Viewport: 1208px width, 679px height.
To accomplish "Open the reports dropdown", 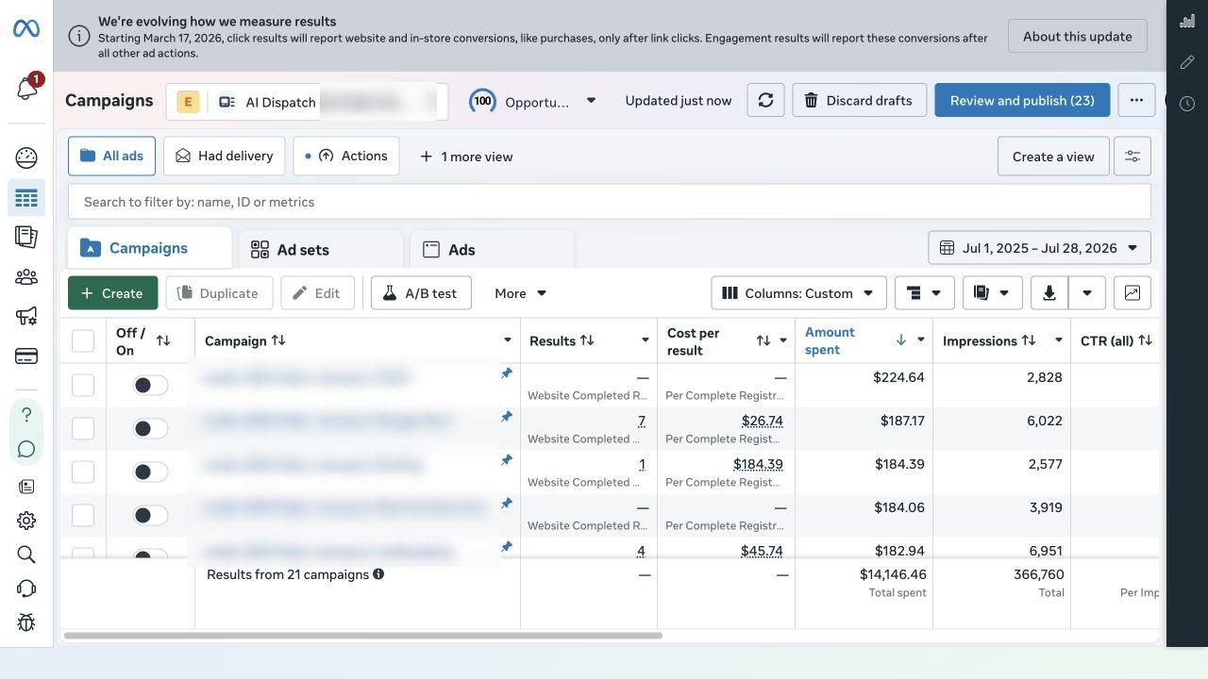I will click(993, 293).
